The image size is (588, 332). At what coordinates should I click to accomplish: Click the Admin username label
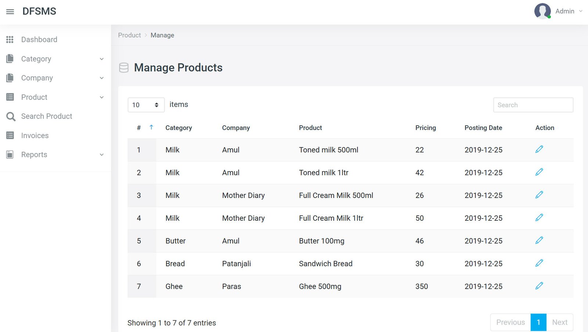tap(565, 11)
